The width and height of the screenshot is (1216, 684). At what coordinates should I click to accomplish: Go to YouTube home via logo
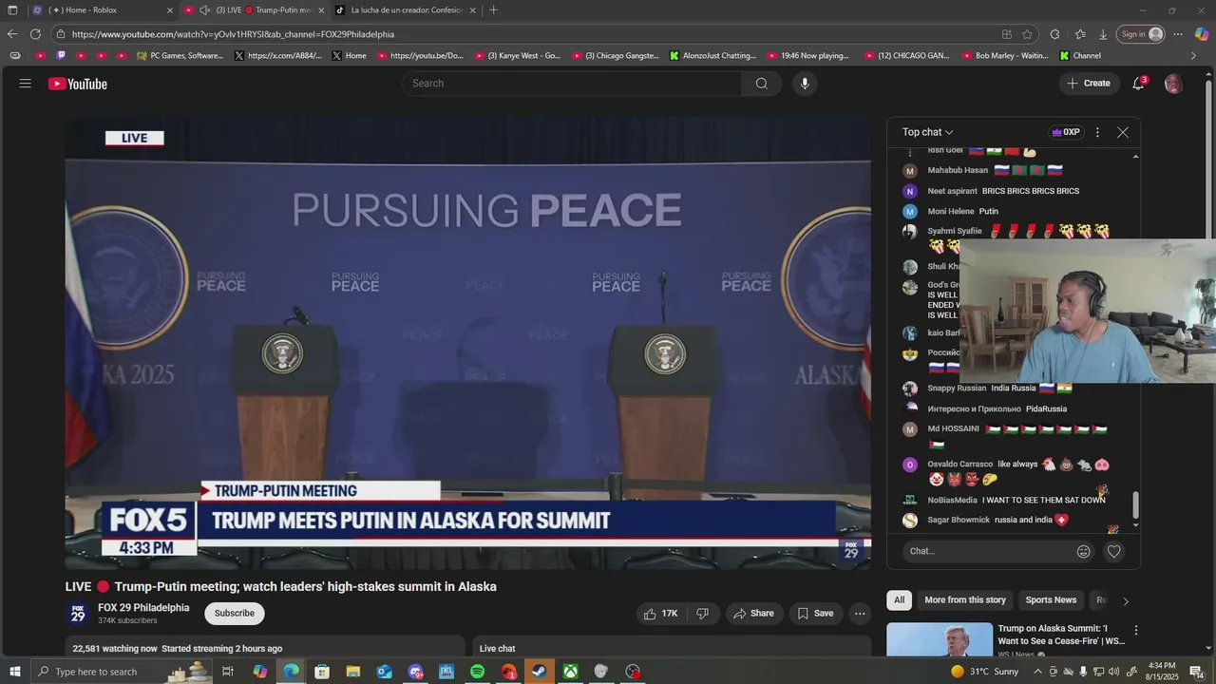point(78,84)
